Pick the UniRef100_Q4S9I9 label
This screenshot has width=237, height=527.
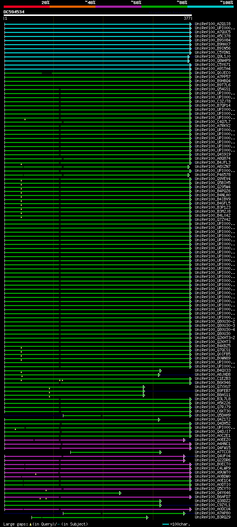[213, 154]
